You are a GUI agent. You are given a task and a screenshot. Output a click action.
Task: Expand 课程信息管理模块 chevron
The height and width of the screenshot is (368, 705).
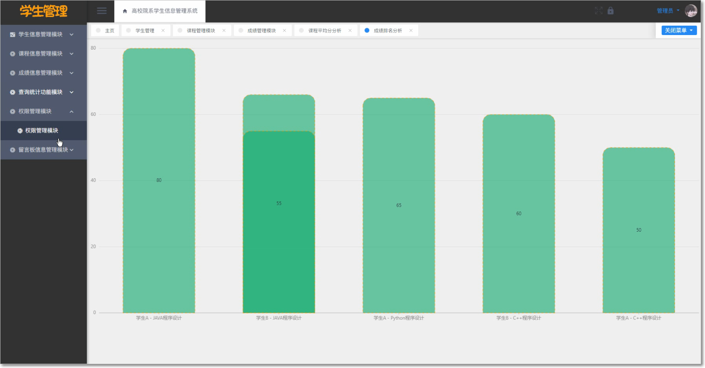point(71,54)
